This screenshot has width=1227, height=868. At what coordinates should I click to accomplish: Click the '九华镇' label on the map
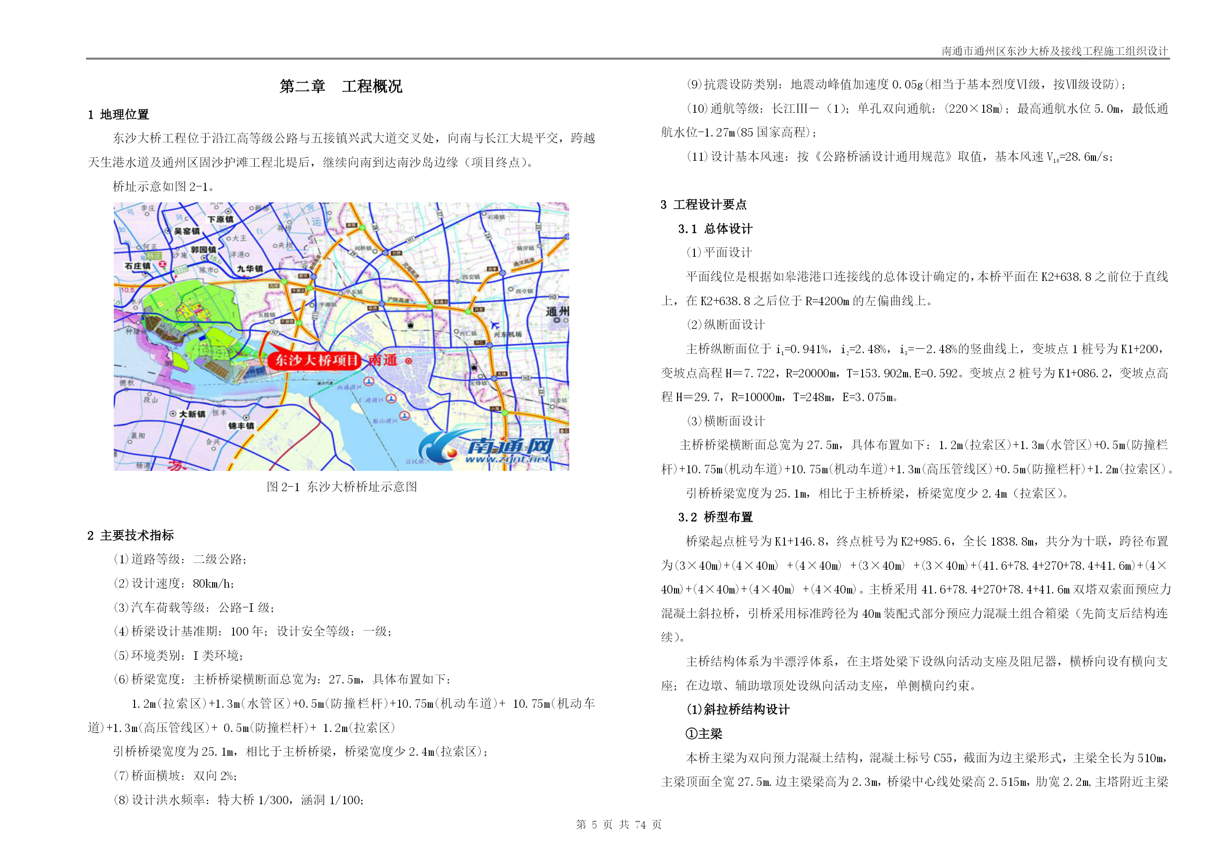point(250,269)
